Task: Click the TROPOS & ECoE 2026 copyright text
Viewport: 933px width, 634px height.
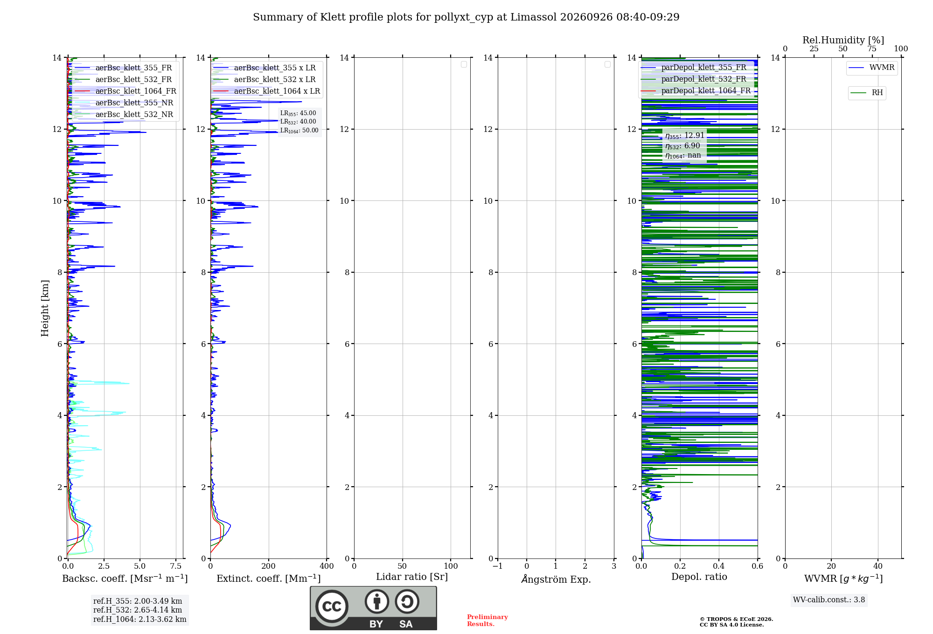Action: coord(737,619)
